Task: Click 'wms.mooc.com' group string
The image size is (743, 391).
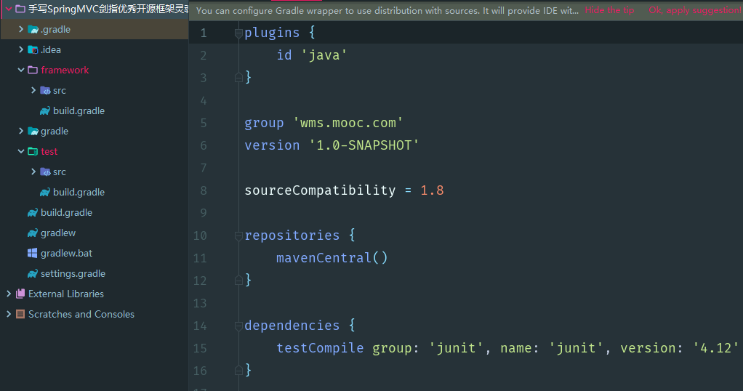Action: [x=348, y=123]
